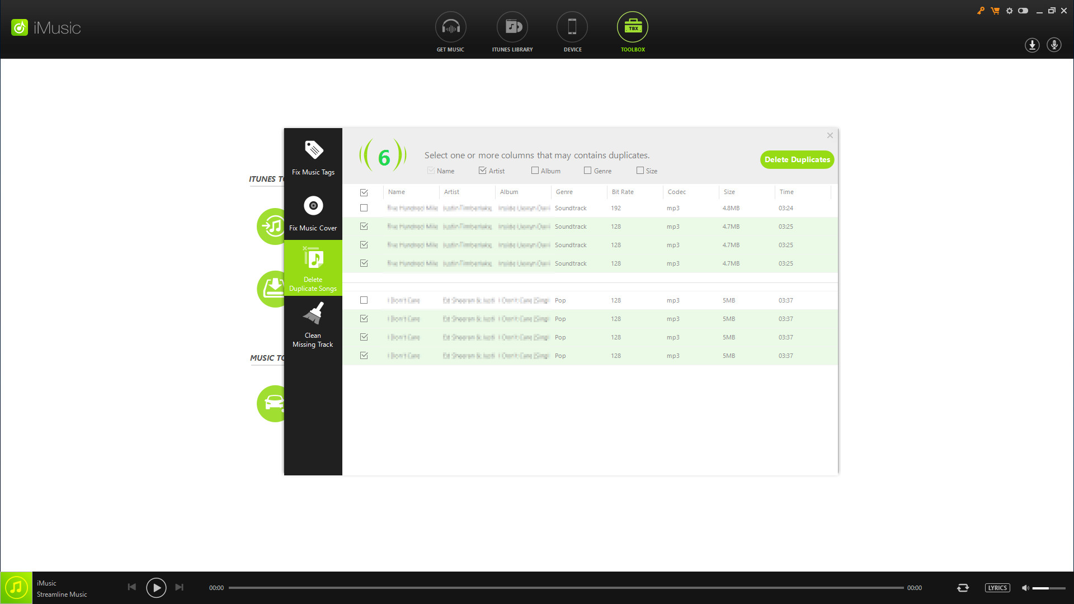Toggle the dark mode switch in titlebar

coord(1024,11)
